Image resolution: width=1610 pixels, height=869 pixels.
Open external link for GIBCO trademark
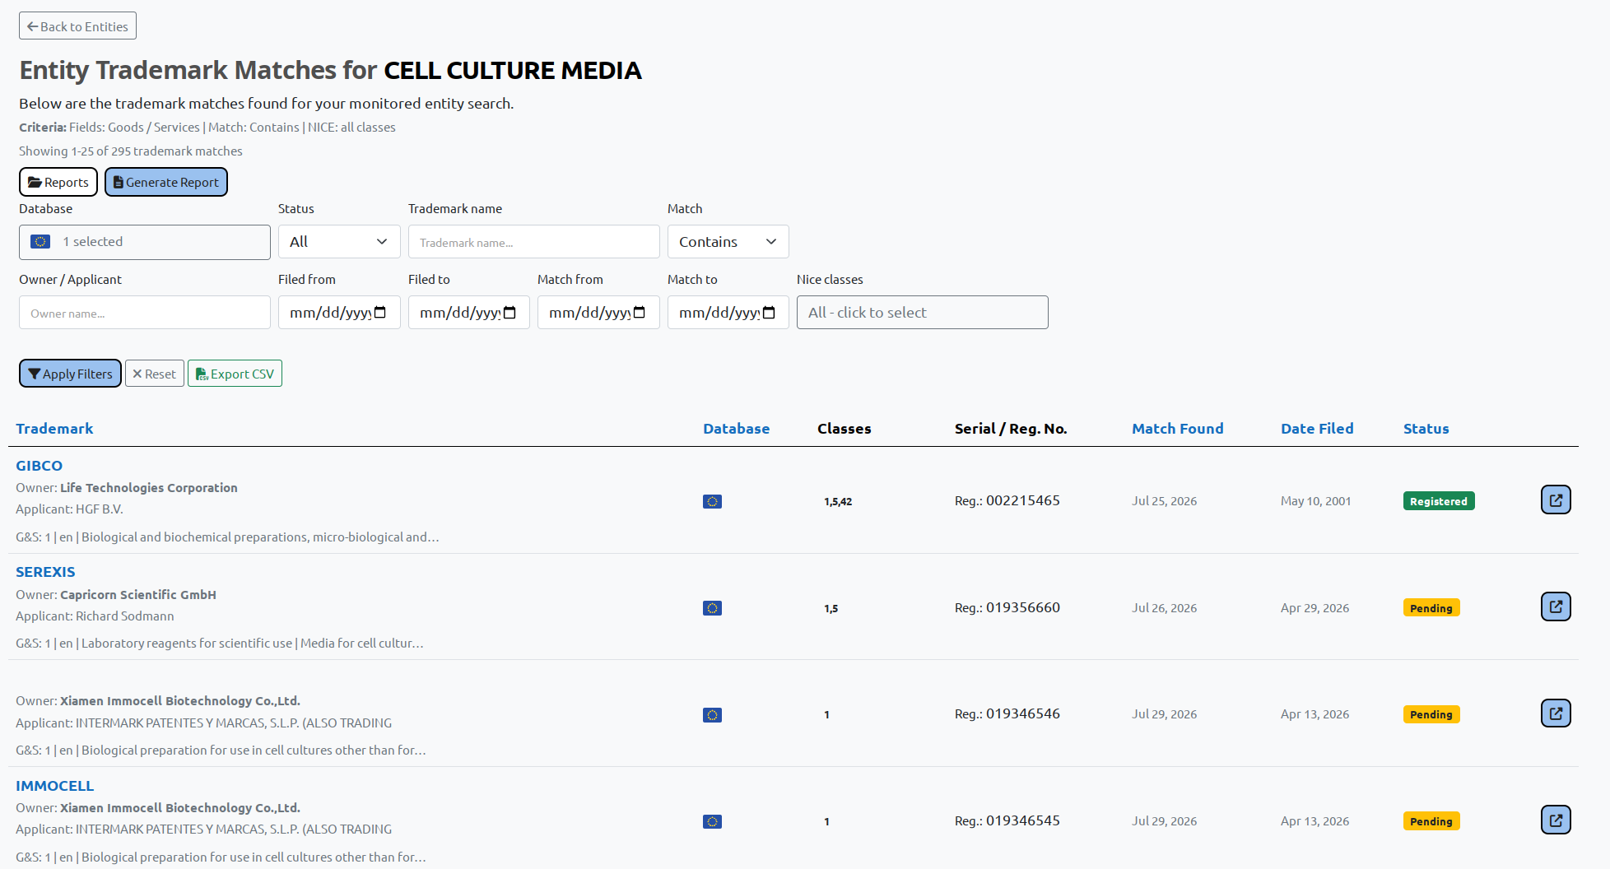point(1556,500)
